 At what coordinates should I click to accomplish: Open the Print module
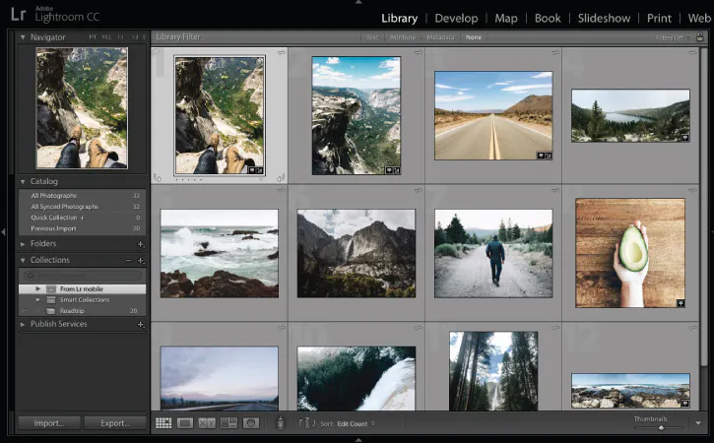pyautogui.click(x=659, y=18)
